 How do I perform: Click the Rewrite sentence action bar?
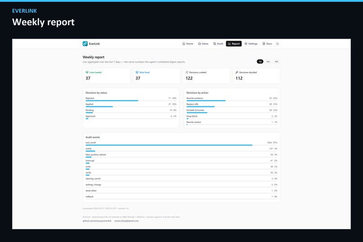[x=232, y=101]
